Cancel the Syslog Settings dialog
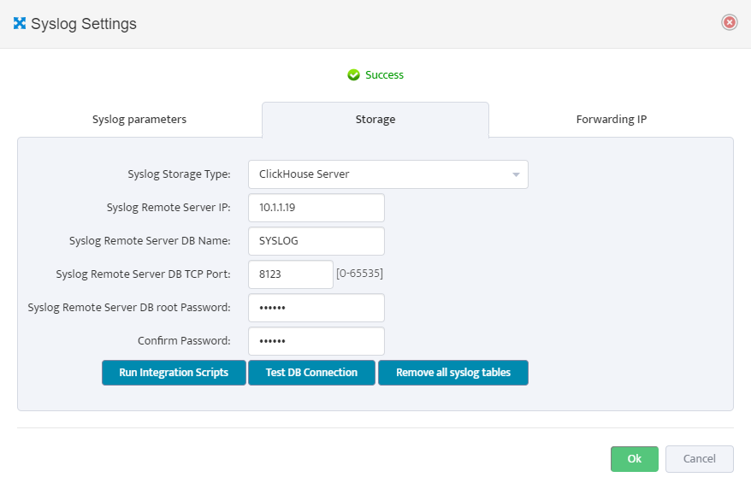Image resolution: width=751 pixels, height=489 pixels. tap(700, 459)
